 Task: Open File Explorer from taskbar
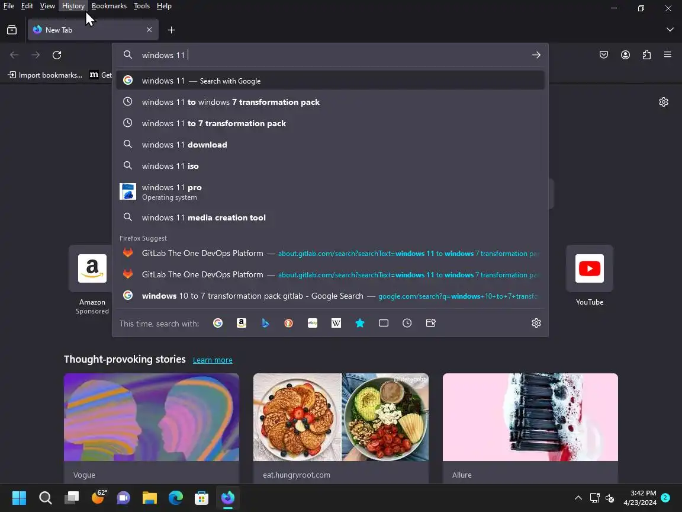coord(149,498)
